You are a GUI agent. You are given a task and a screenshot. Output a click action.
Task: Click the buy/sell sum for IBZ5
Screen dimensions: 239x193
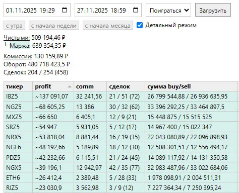pyautogui.click(x=188, y=96)
